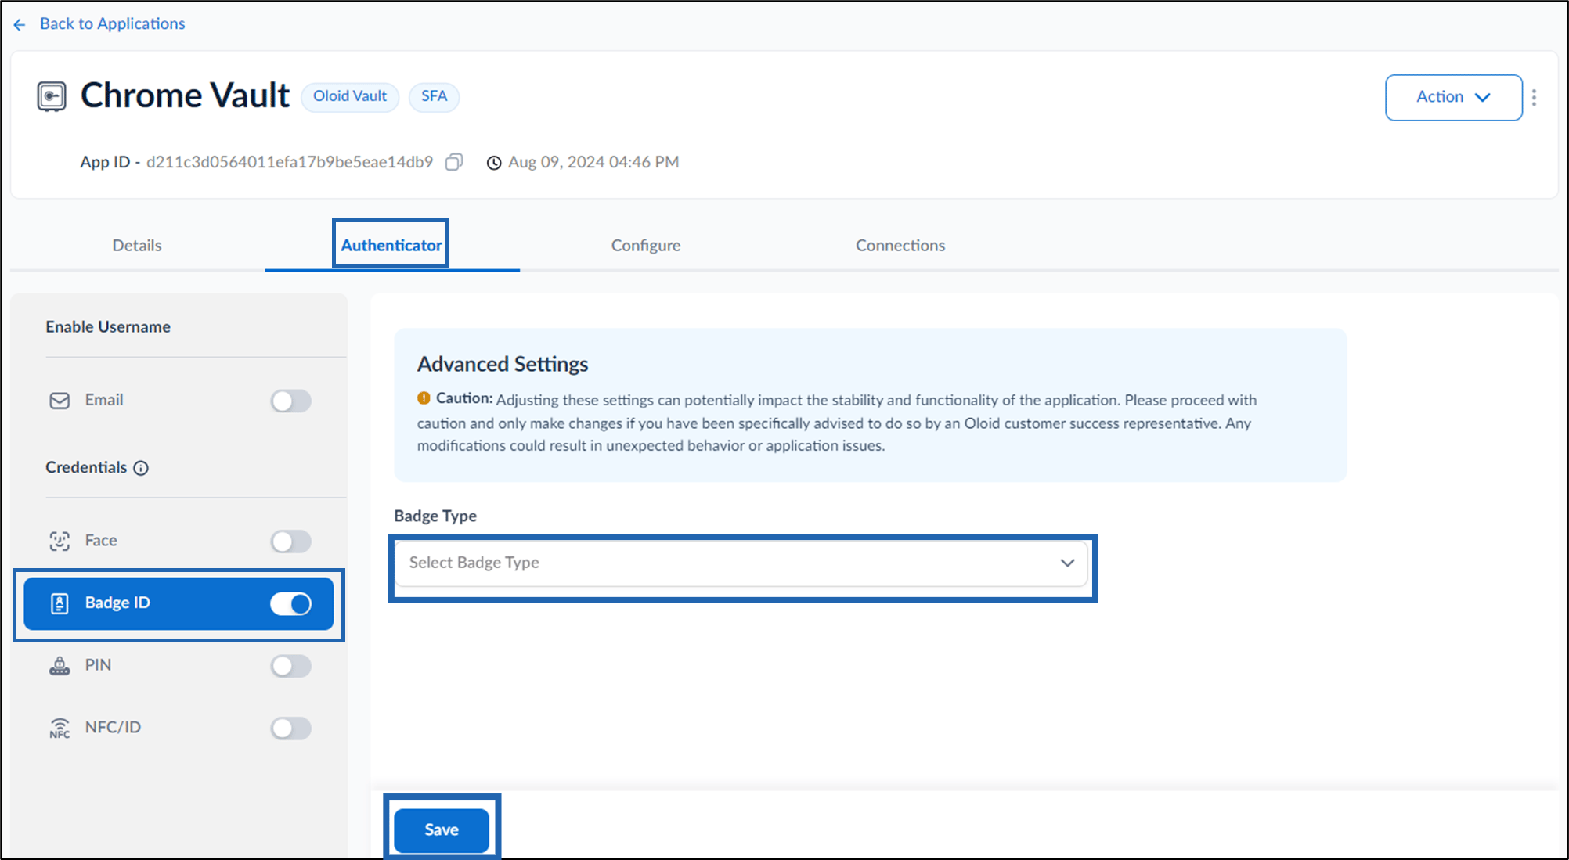The height and width of the screenshot is (860, 1569).
Task: Select the Badge ID label text
Action: pyautogui.click(x=117, y=603)
